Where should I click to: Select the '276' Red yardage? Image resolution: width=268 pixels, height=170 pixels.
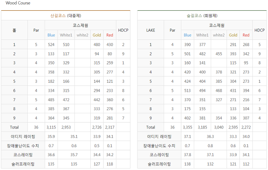click(x=110, y=109)
